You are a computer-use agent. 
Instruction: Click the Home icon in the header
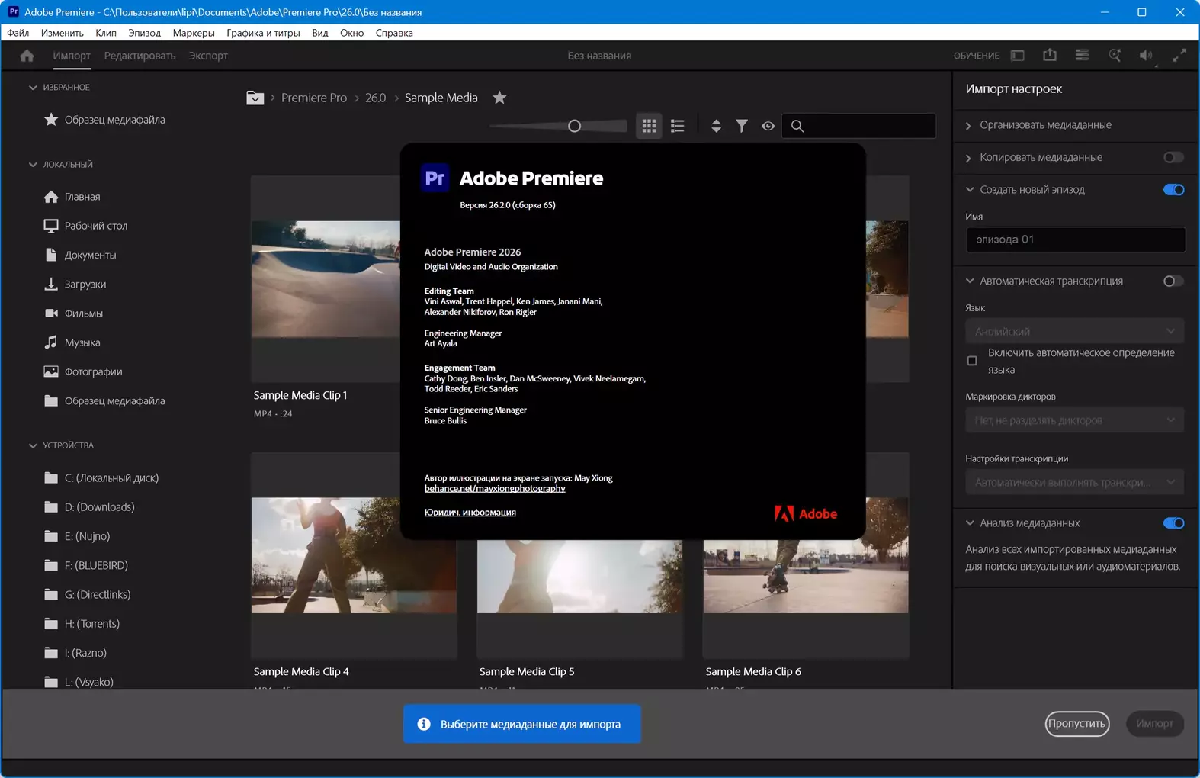coord(27,56)
